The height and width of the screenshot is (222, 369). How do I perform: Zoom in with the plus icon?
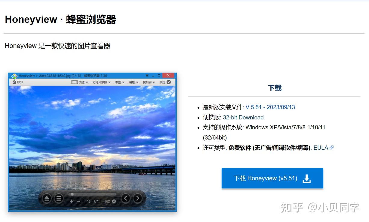(x=71, y=201)
